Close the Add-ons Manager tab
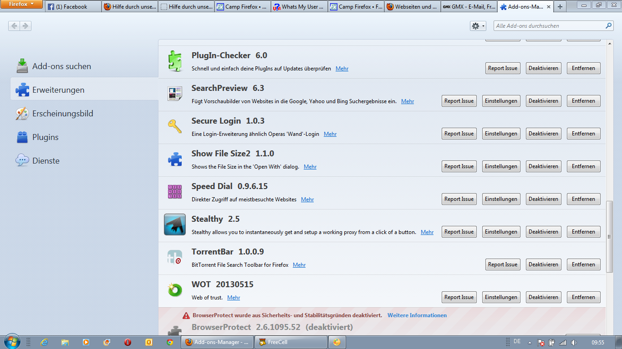The image size is (622, 349). click(x=549, y=7)
